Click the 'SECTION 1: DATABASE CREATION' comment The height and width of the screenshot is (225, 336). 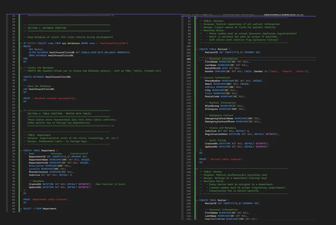click(x=45, y=28)
